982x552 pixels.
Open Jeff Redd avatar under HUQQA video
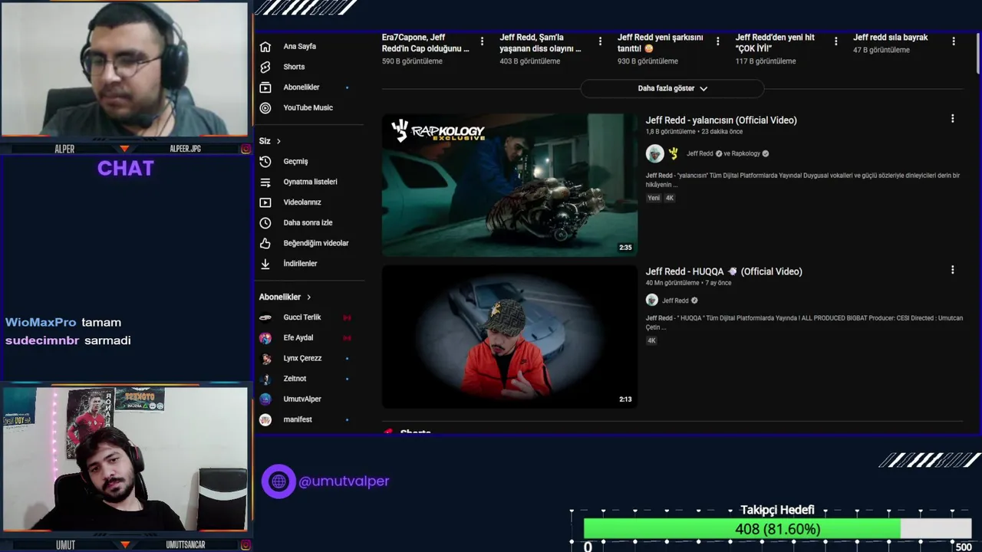pyautogui.click(x=652, y=301)
